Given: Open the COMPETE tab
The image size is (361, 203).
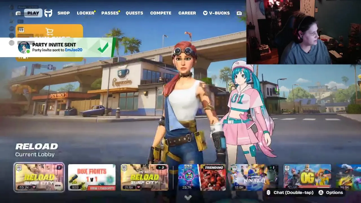Looking at the screenshot, I should tap(160, 13).
